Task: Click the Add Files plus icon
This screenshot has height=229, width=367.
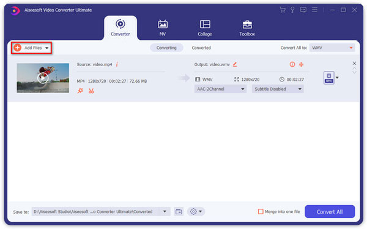Action: coord(17,48)
